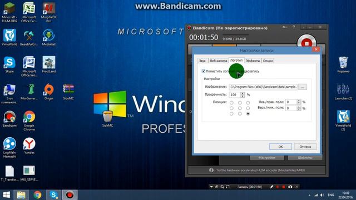
Task: Open Bandicam help question mark
Action: 294,27
